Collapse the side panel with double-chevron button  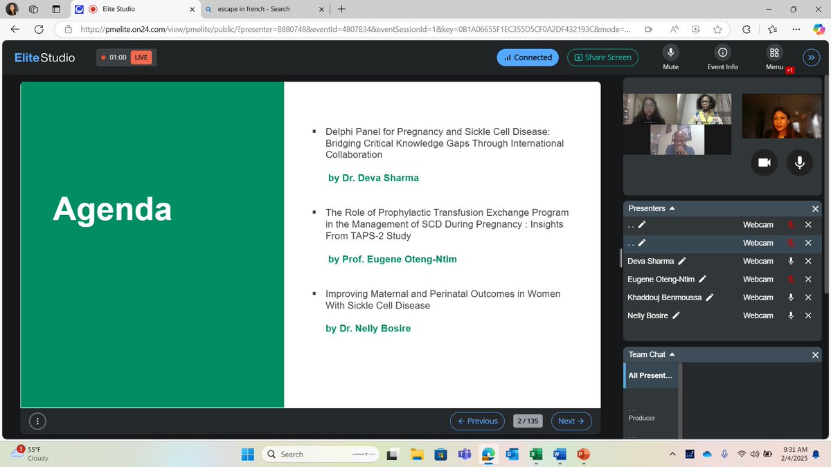pos(810,57)
